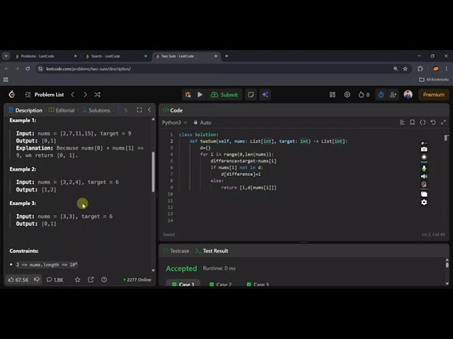Switch to the Test Result tab
453x339 pixels.
tap(212, 251)
